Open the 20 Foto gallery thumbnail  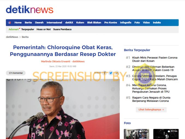coord(166,134)
